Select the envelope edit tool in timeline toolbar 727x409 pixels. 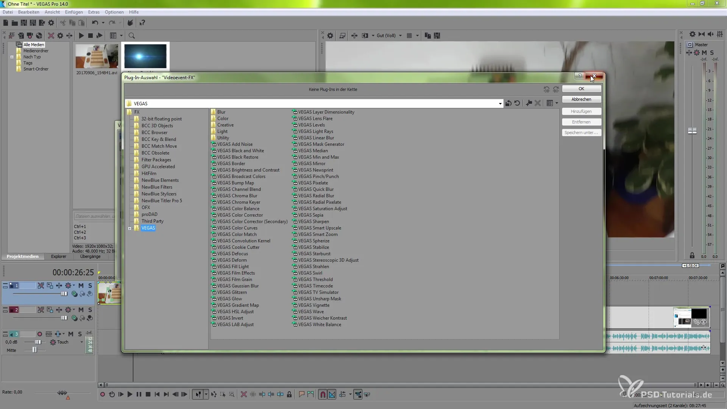pos(214,394)
